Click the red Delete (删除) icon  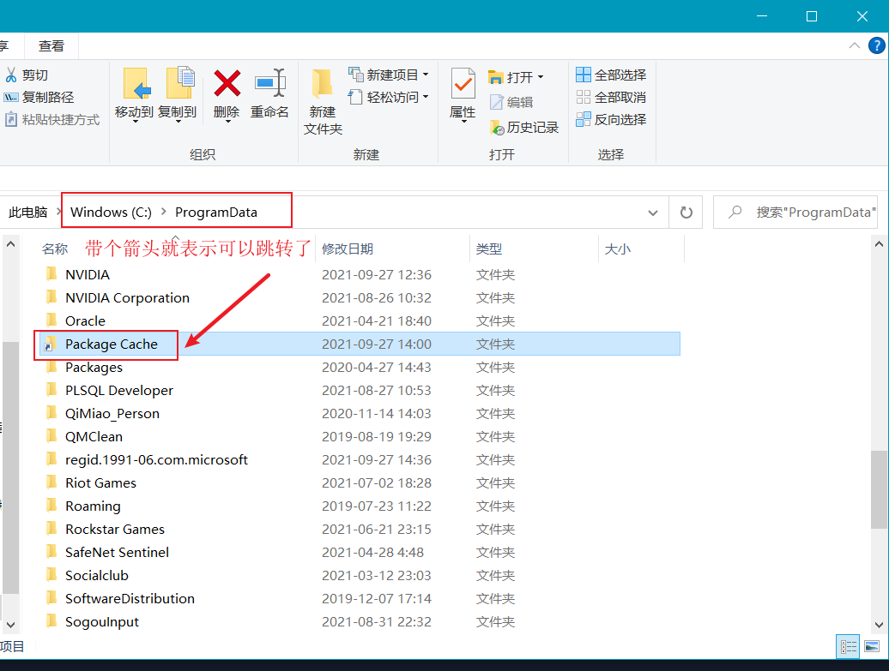(227, 83)
